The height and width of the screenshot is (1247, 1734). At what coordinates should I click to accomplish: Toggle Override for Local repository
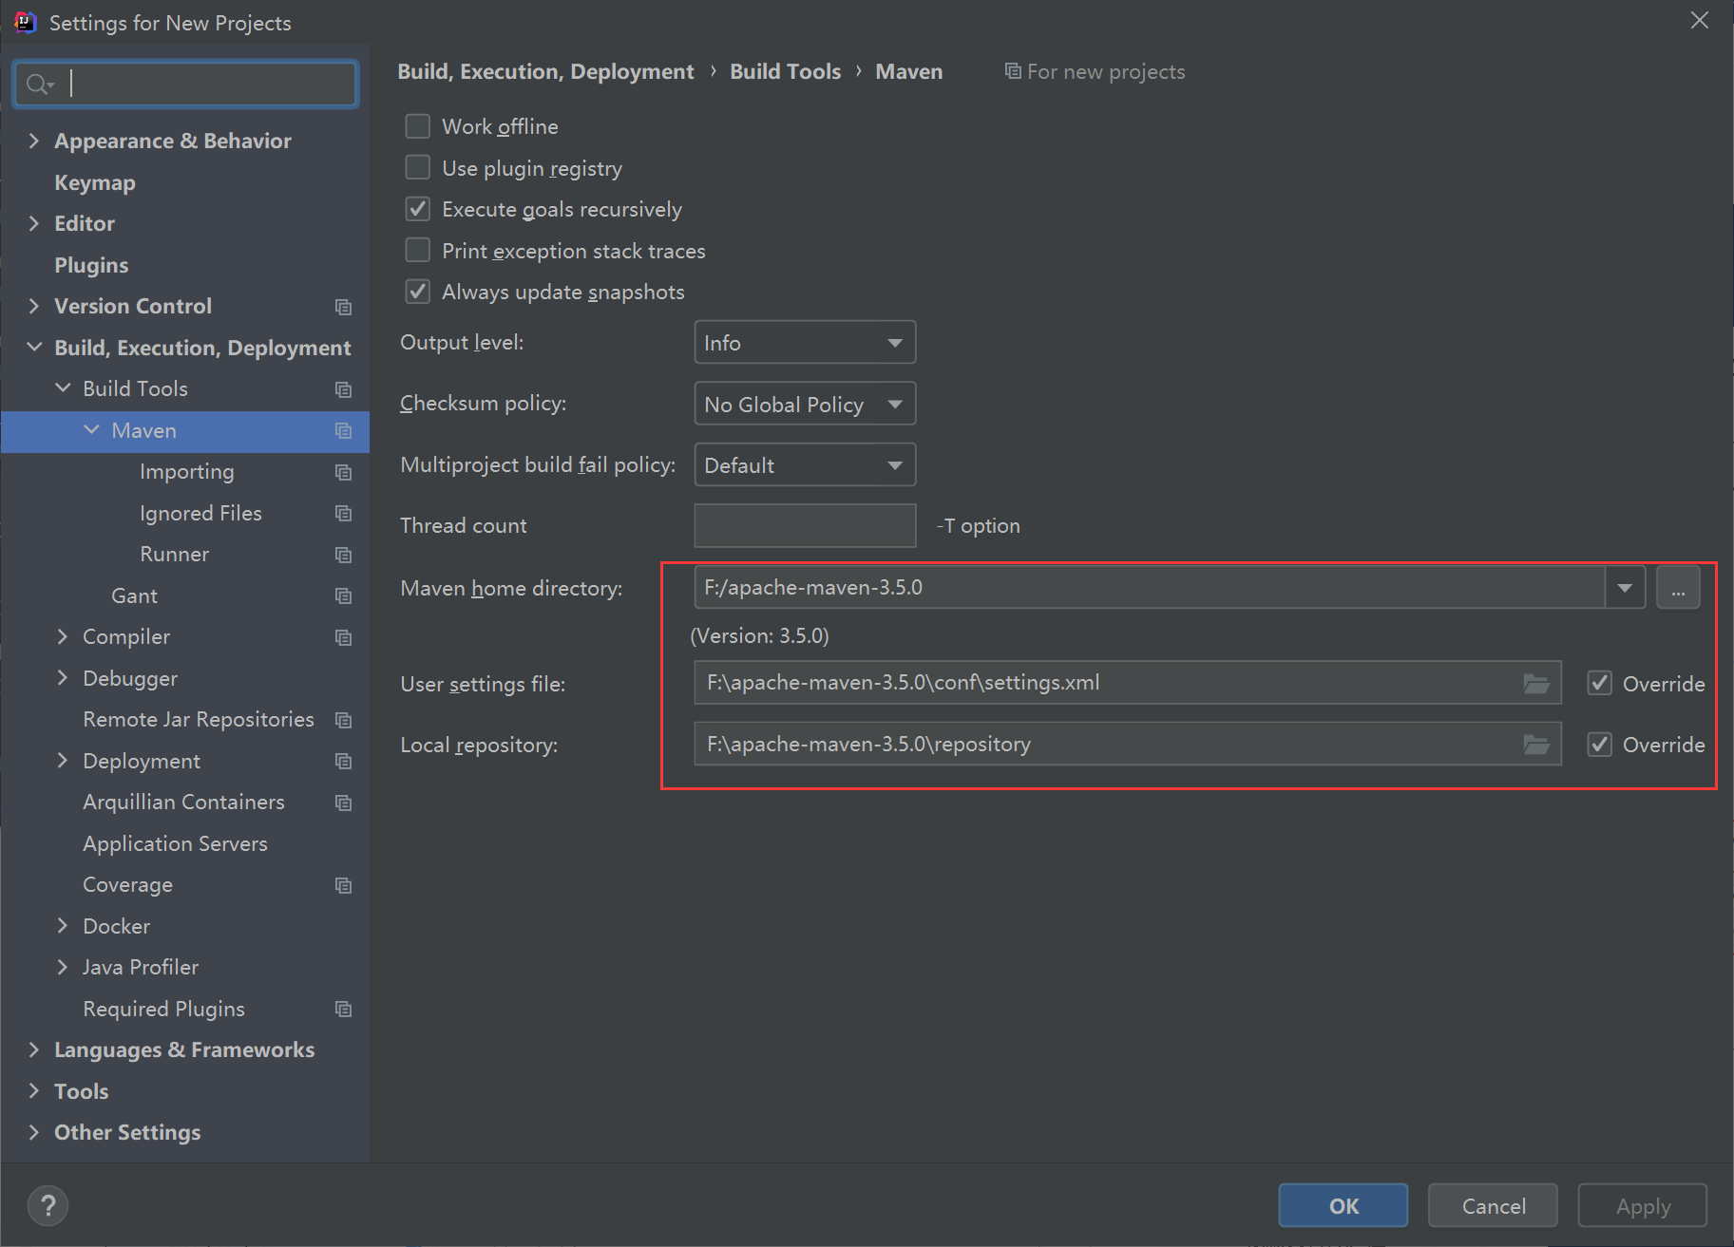point(1600,745)
